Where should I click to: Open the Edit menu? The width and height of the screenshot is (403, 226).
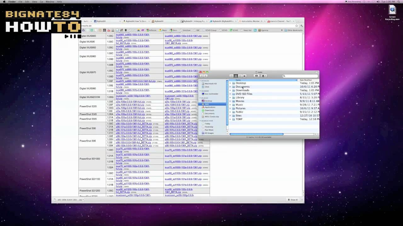click(27, 2)
